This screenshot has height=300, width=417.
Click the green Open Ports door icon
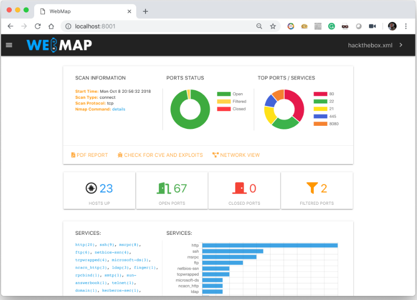click(162, 187)
